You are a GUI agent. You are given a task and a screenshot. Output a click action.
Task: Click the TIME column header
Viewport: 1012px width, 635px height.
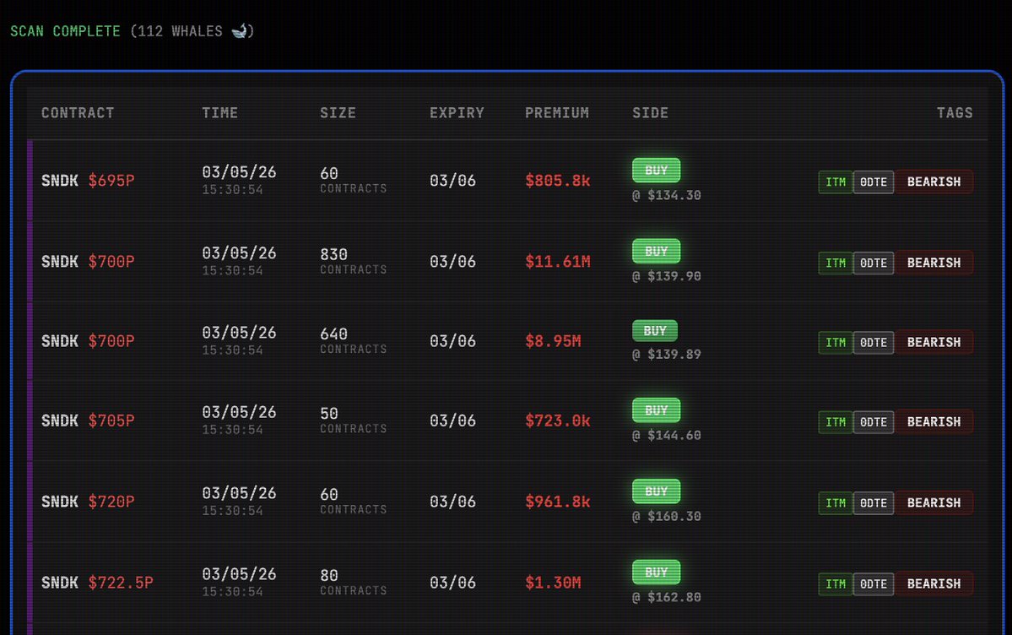[x=219, y=113]
